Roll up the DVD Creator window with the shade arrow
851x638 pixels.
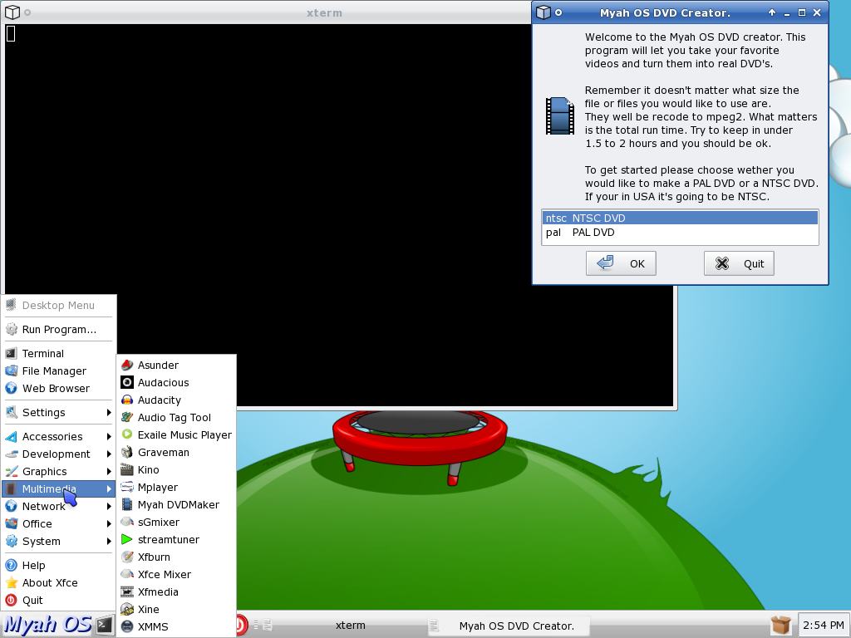coord(772,12)
